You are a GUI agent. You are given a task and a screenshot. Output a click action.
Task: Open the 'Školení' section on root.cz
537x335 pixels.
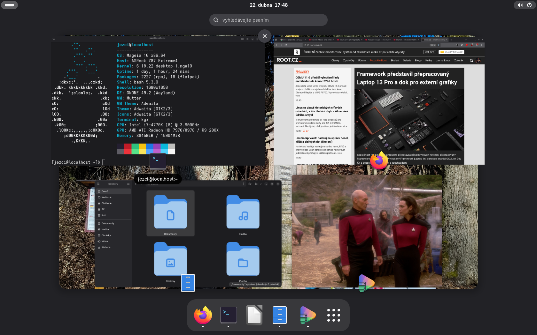(395, 60)
